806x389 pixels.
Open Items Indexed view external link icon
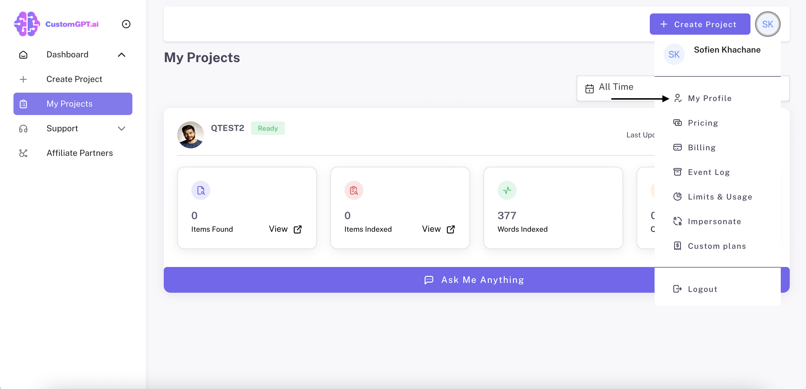click(451, 229)
